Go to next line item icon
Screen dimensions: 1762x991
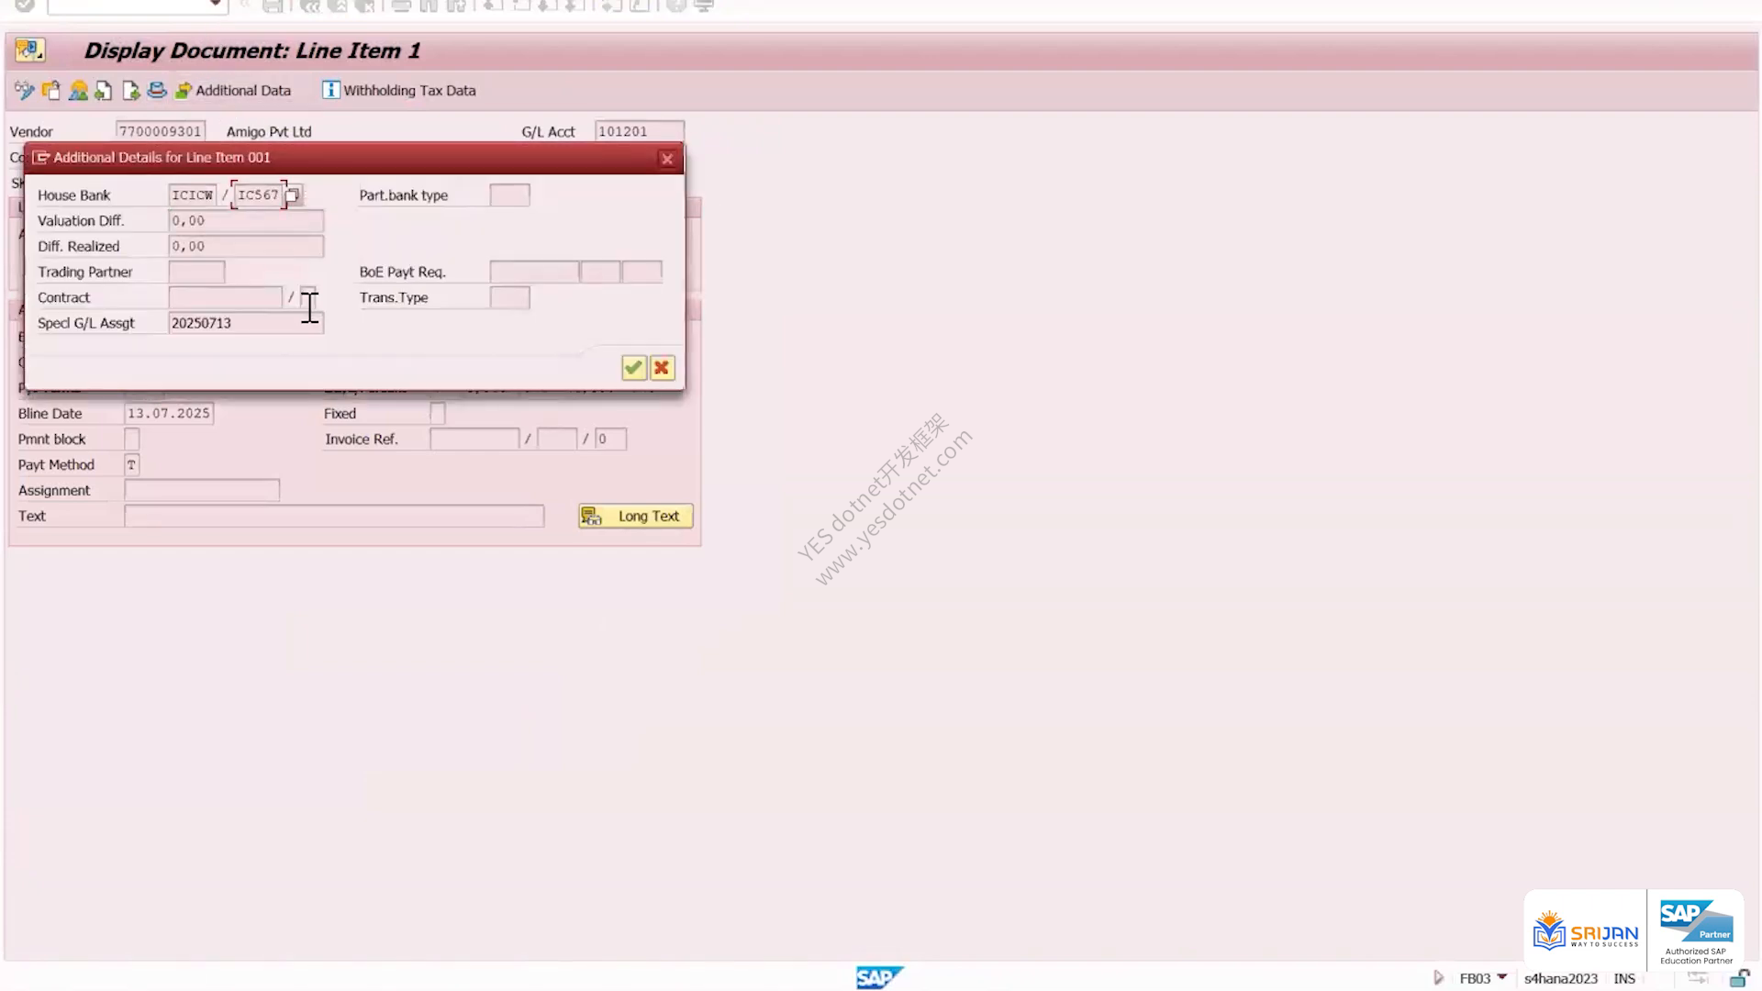[x=130, y=90]
